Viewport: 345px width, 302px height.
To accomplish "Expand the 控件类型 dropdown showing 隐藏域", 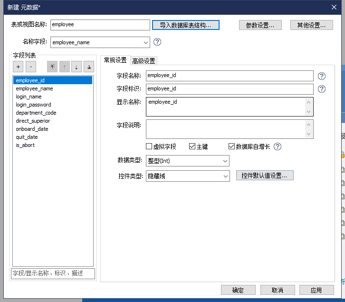I will 187,176.
